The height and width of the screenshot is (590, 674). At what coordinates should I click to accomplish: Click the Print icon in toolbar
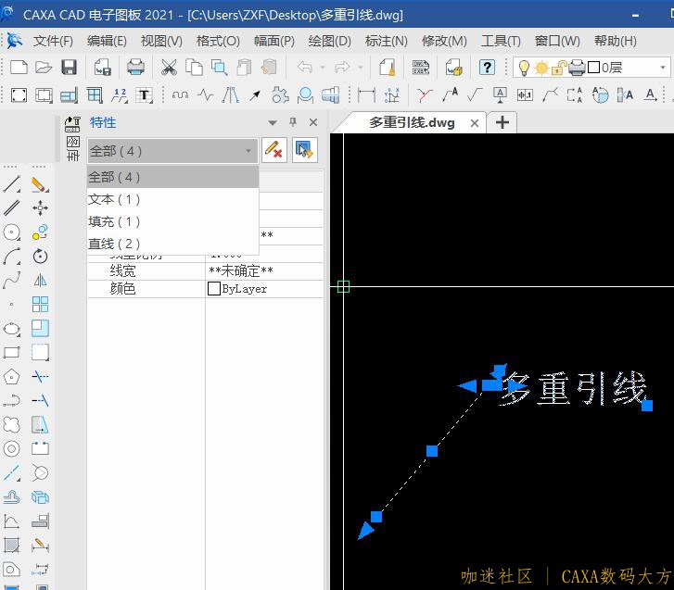pos(136,68)
